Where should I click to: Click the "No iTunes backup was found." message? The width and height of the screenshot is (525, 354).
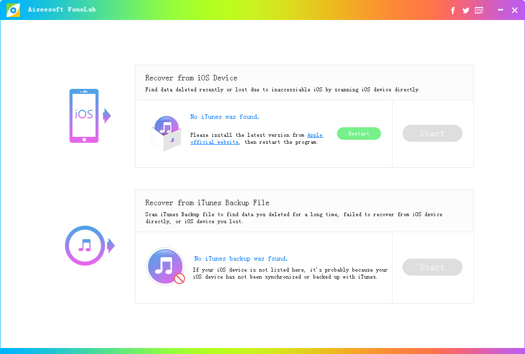pos(240,259)
